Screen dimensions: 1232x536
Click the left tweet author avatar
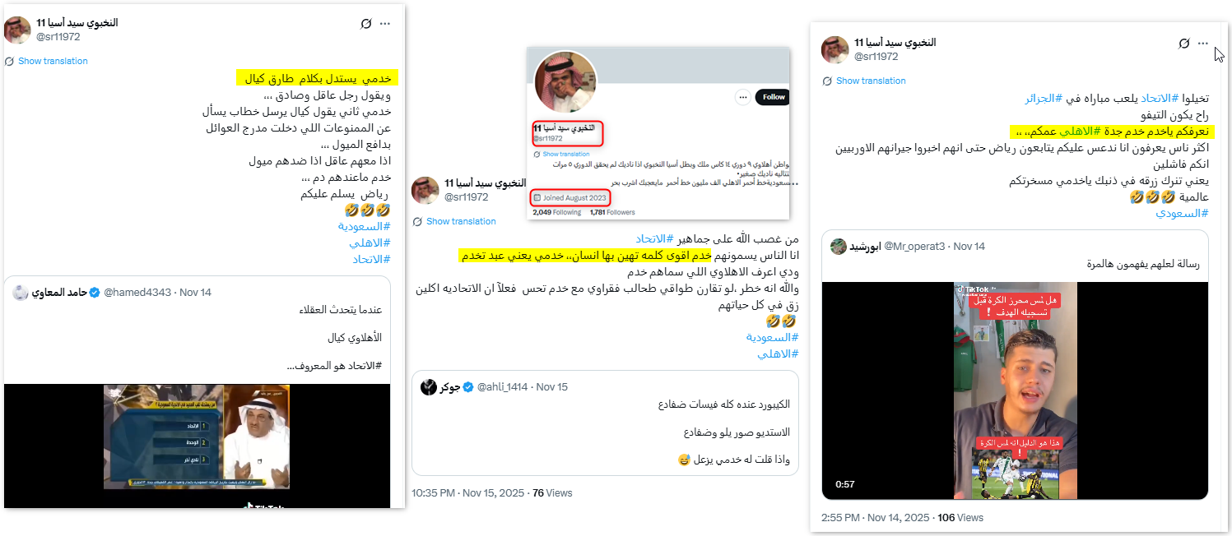17,30
